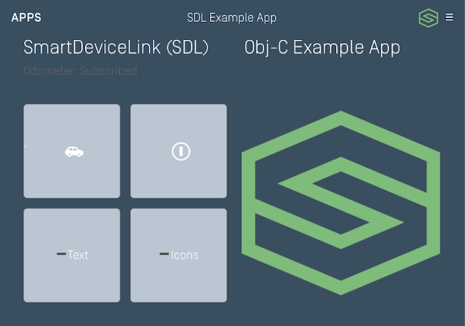Click the small SDL logo in header
Screen dimensions: 465x326
pyautogui.click(x=428, y=18)
